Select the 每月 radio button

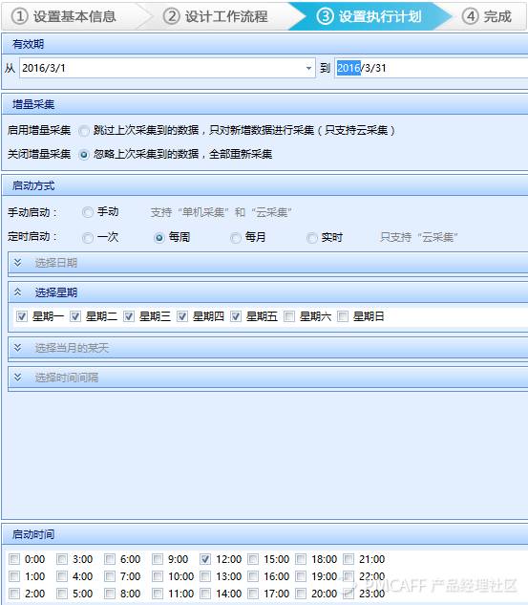236,238
